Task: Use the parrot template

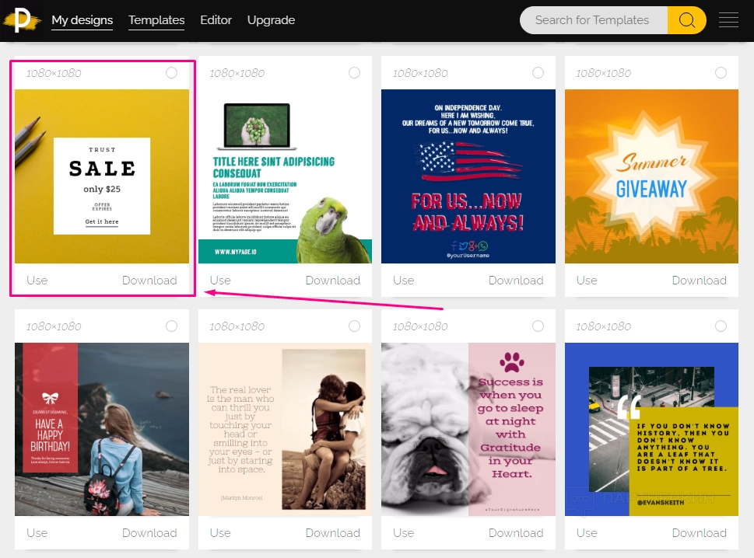Action: [220, 280]
